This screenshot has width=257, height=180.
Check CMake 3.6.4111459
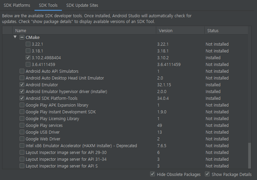pyautogui.click(x=28, y=64)
